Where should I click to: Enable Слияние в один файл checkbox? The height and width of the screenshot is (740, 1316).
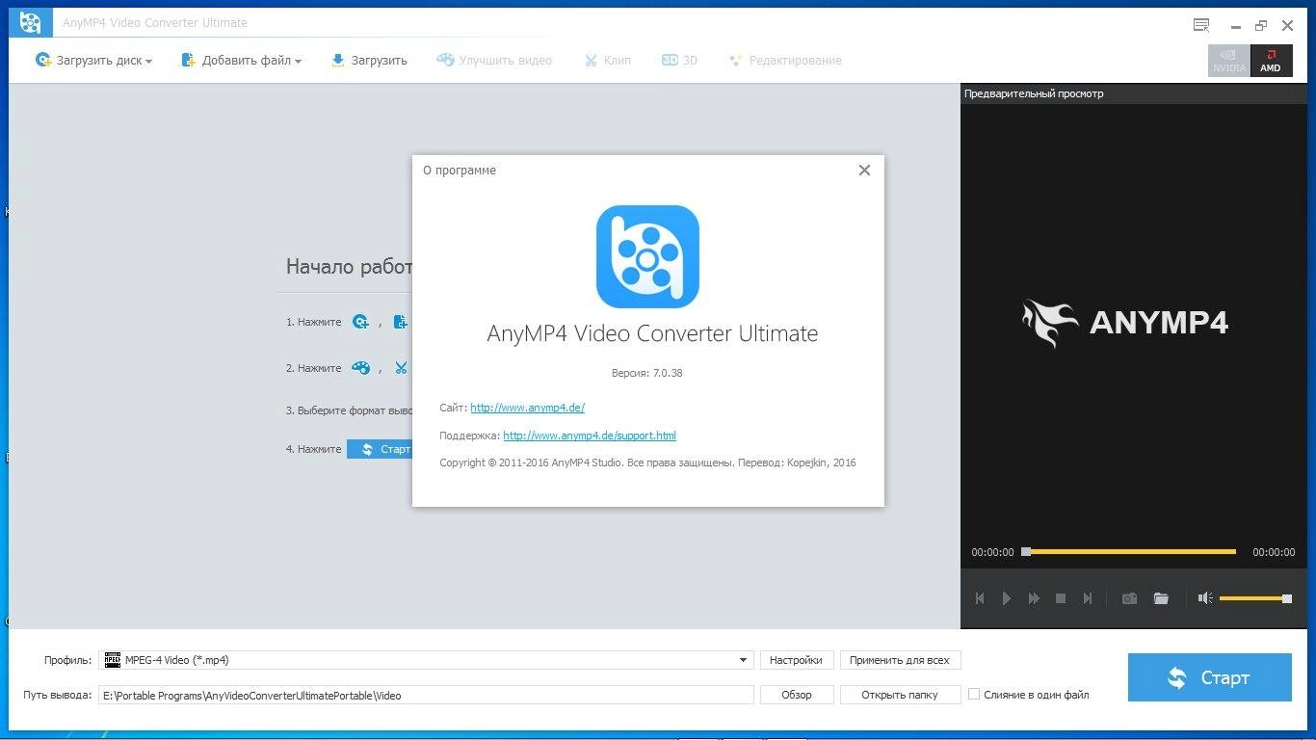click(974, 694)
